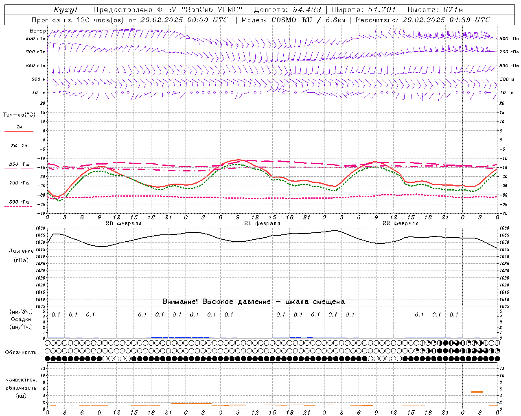
Task: Click the "21 февраля" date label
Action: [262, 223]
